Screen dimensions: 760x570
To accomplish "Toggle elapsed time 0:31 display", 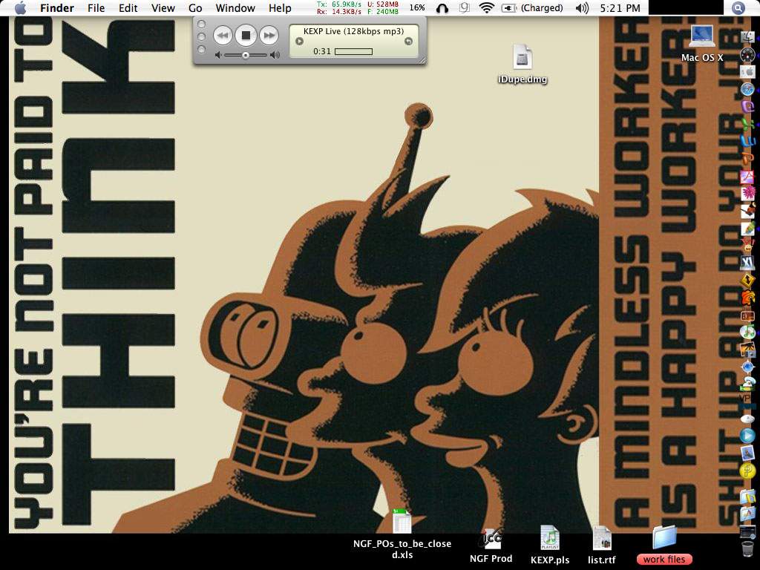I will point(322,51).
